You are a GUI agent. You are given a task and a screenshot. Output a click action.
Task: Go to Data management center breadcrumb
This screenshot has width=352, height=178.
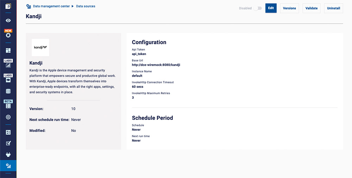[x=51, y=6]
